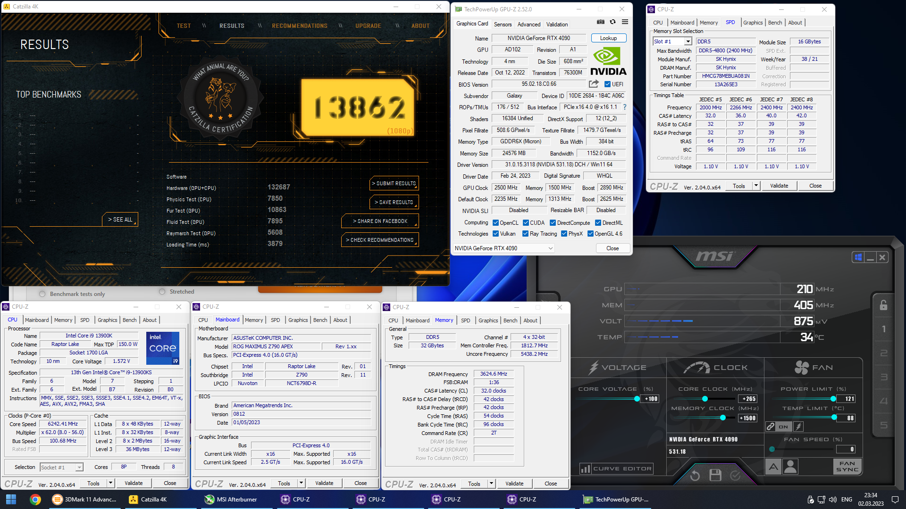Open the taskbar notification center icon
The width and height of the screenshot is (906, 509).
click(x=895, y=500)
